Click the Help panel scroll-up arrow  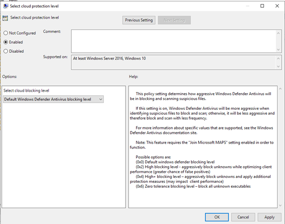[280, 89]
